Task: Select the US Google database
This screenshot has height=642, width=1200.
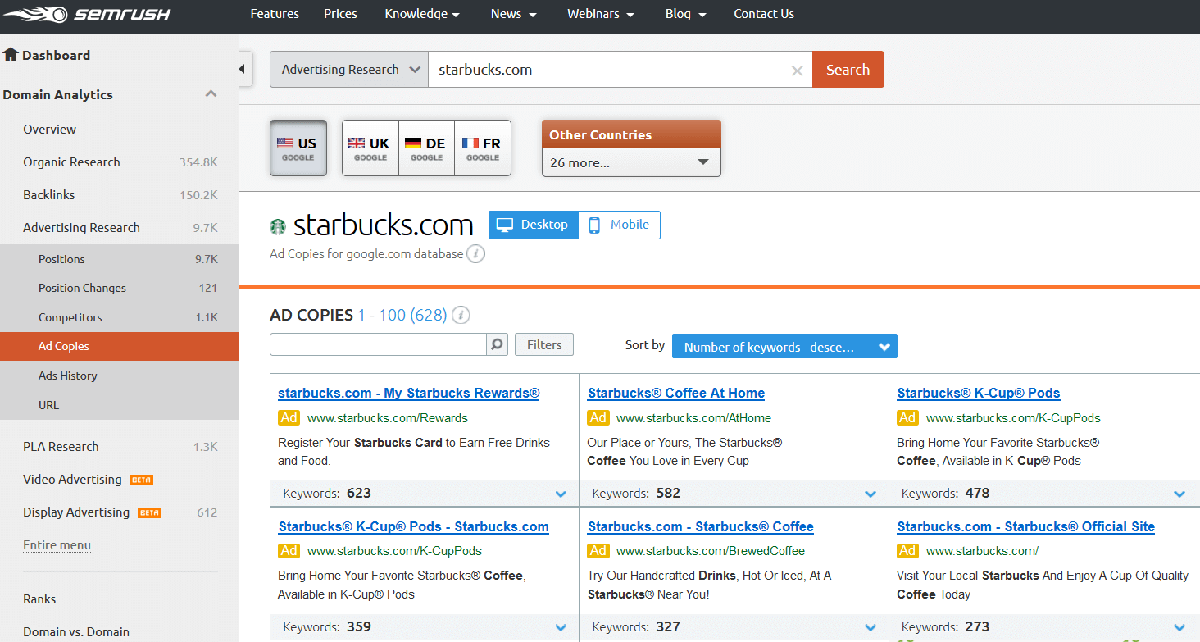Action: pyautogui.click(x=298, y=148)
